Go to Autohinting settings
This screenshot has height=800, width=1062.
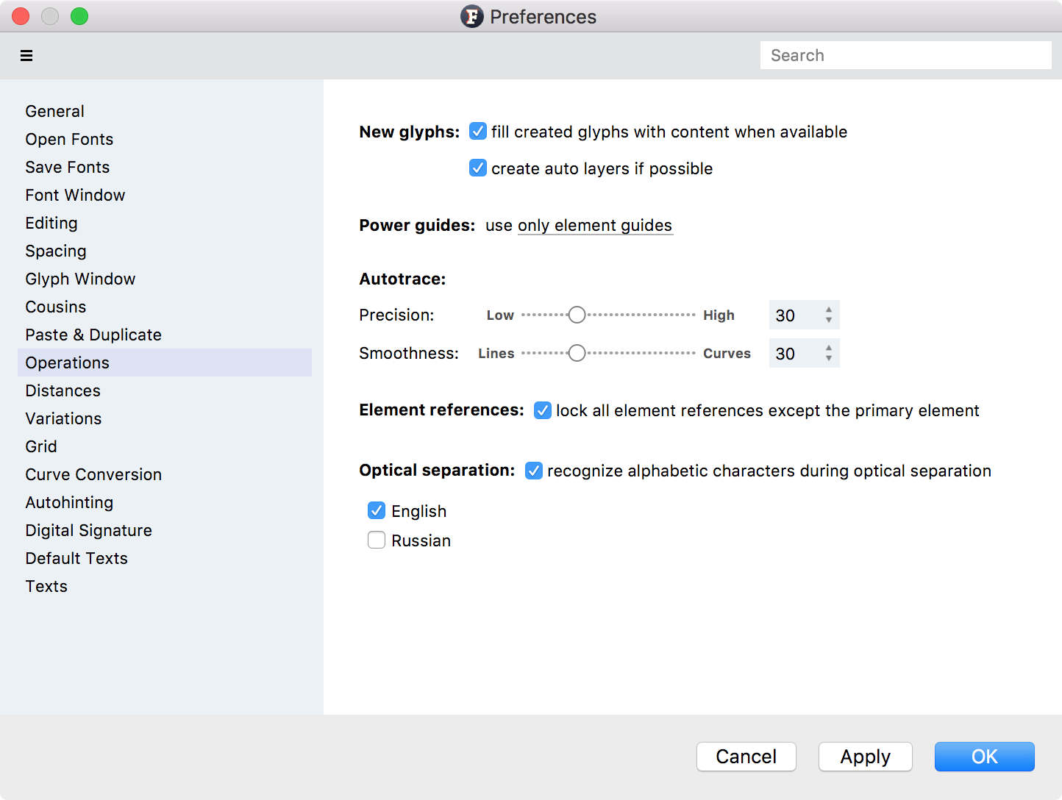click(x=165, y=502)
